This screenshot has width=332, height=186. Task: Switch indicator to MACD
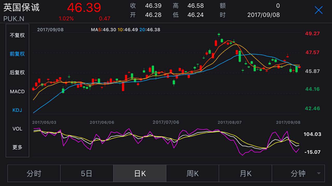pyautogui.click(x=17, y=92)
